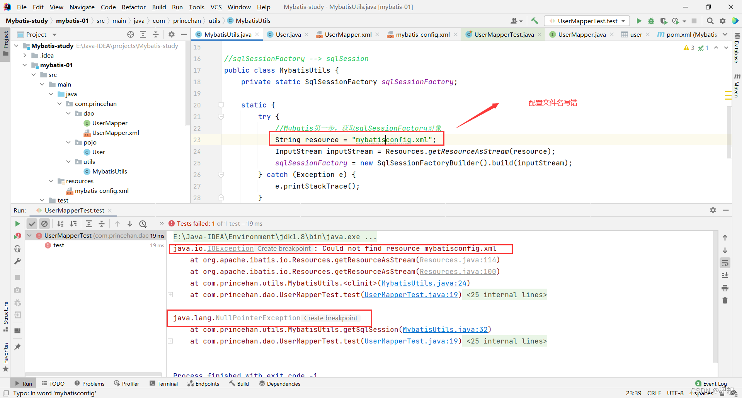742x398 pixels.
Task: Hide the Project panel with minus icon
Action: click(184, 34)
